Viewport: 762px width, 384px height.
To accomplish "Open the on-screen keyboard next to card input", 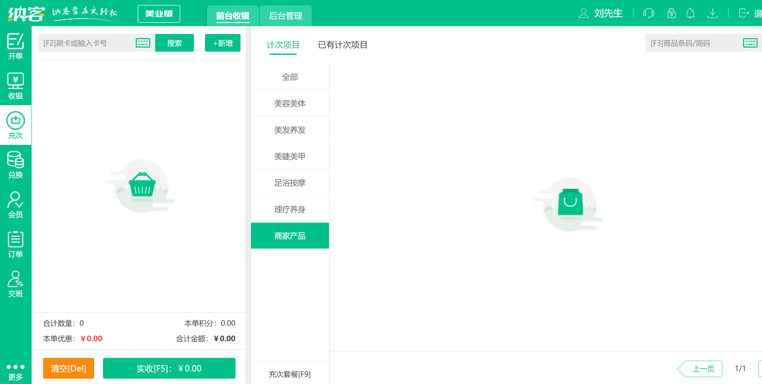I will pyautogui.click(x=142, y=43).
